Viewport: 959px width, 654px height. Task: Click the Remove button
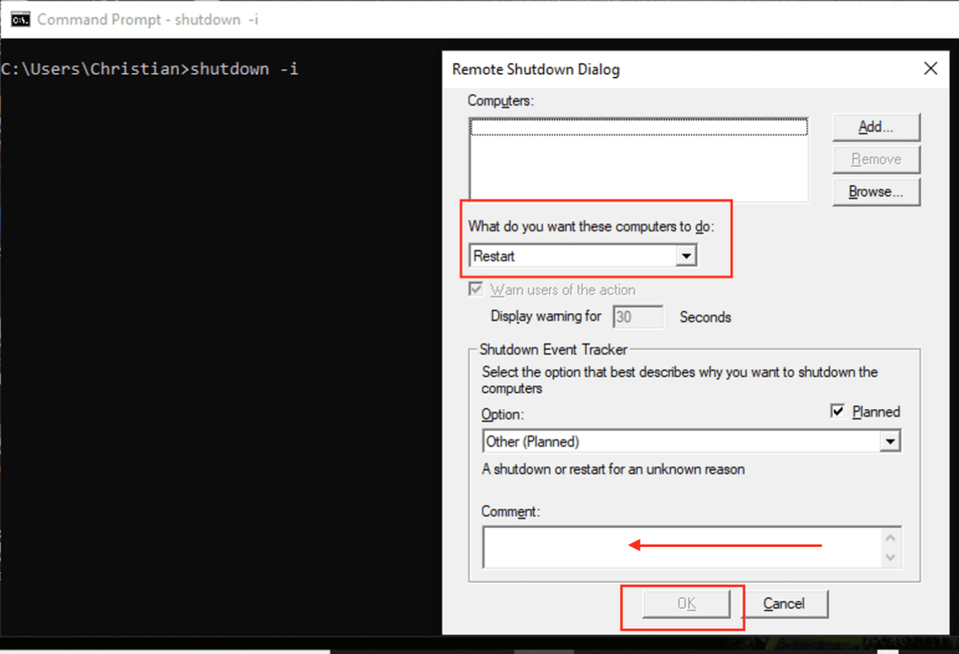(876, 159)
